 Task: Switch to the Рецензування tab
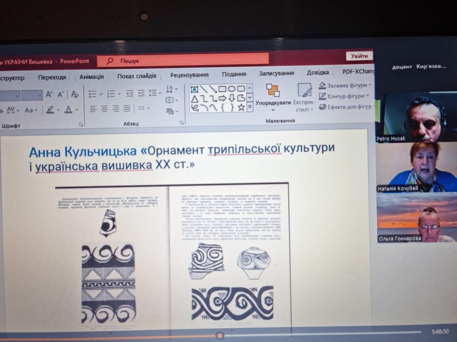(x=189, y=75)
